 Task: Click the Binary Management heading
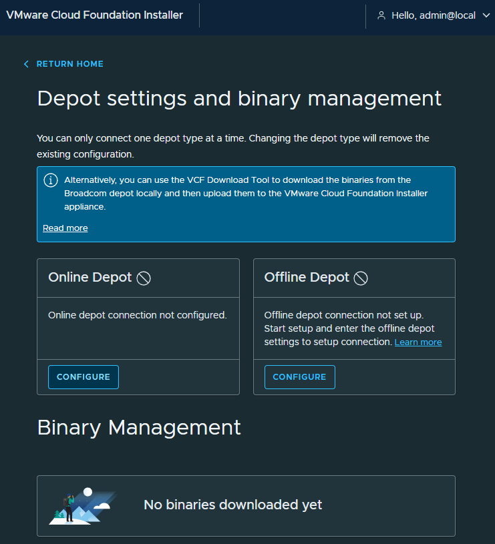coord(139,428)
